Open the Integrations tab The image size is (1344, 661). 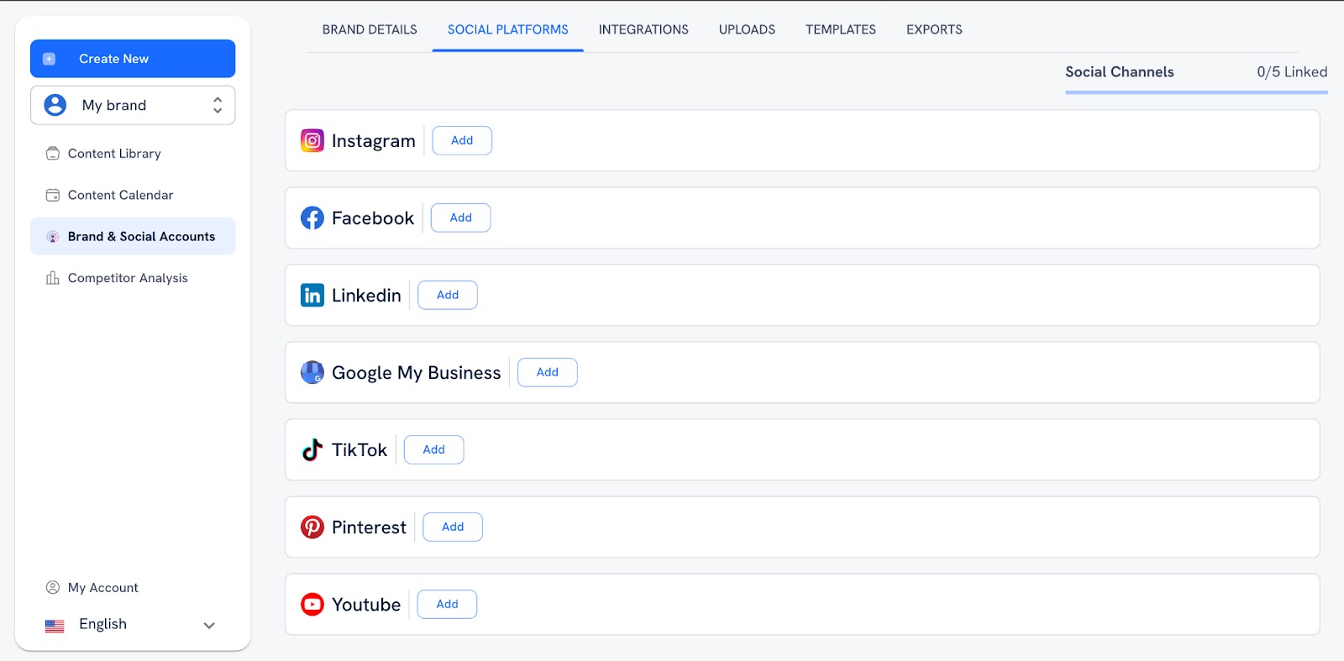[643, 29]
